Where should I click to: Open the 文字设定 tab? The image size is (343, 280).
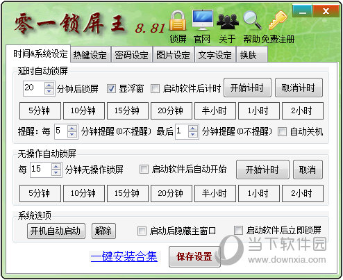(215, 55)
